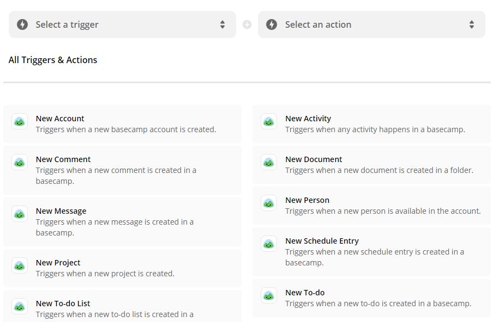Click Basecamp icon beside New Account

[20, 122]
